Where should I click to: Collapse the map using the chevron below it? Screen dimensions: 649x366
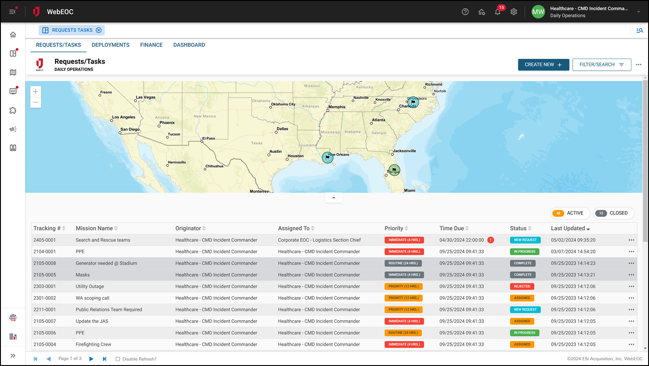[333, 197]
